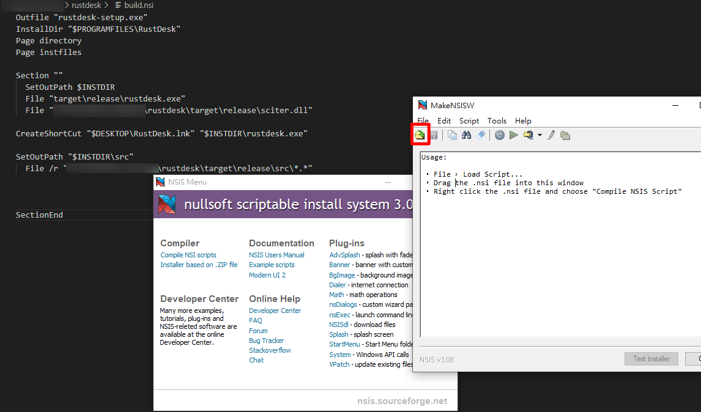Click the Section "" code line
Image resolution: width=701 pixels, height=412 pixels.
point(39,76)
